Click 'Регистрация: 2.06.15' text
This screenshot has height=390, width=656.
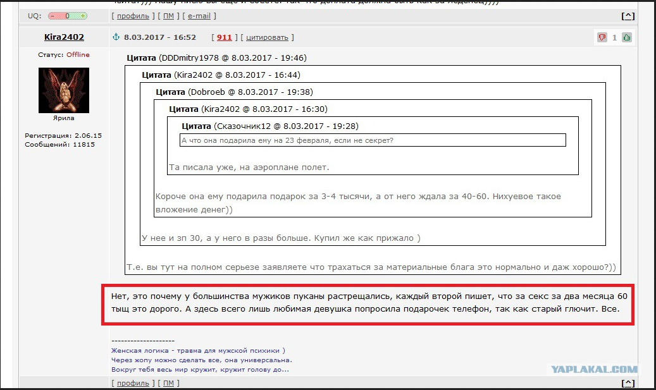[x=63, y=135]
